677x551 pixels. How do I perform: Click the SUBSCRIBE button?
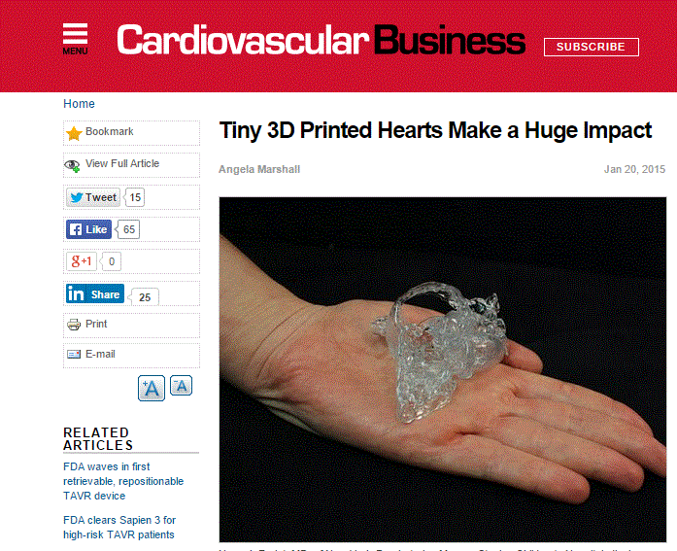(592, 47)
